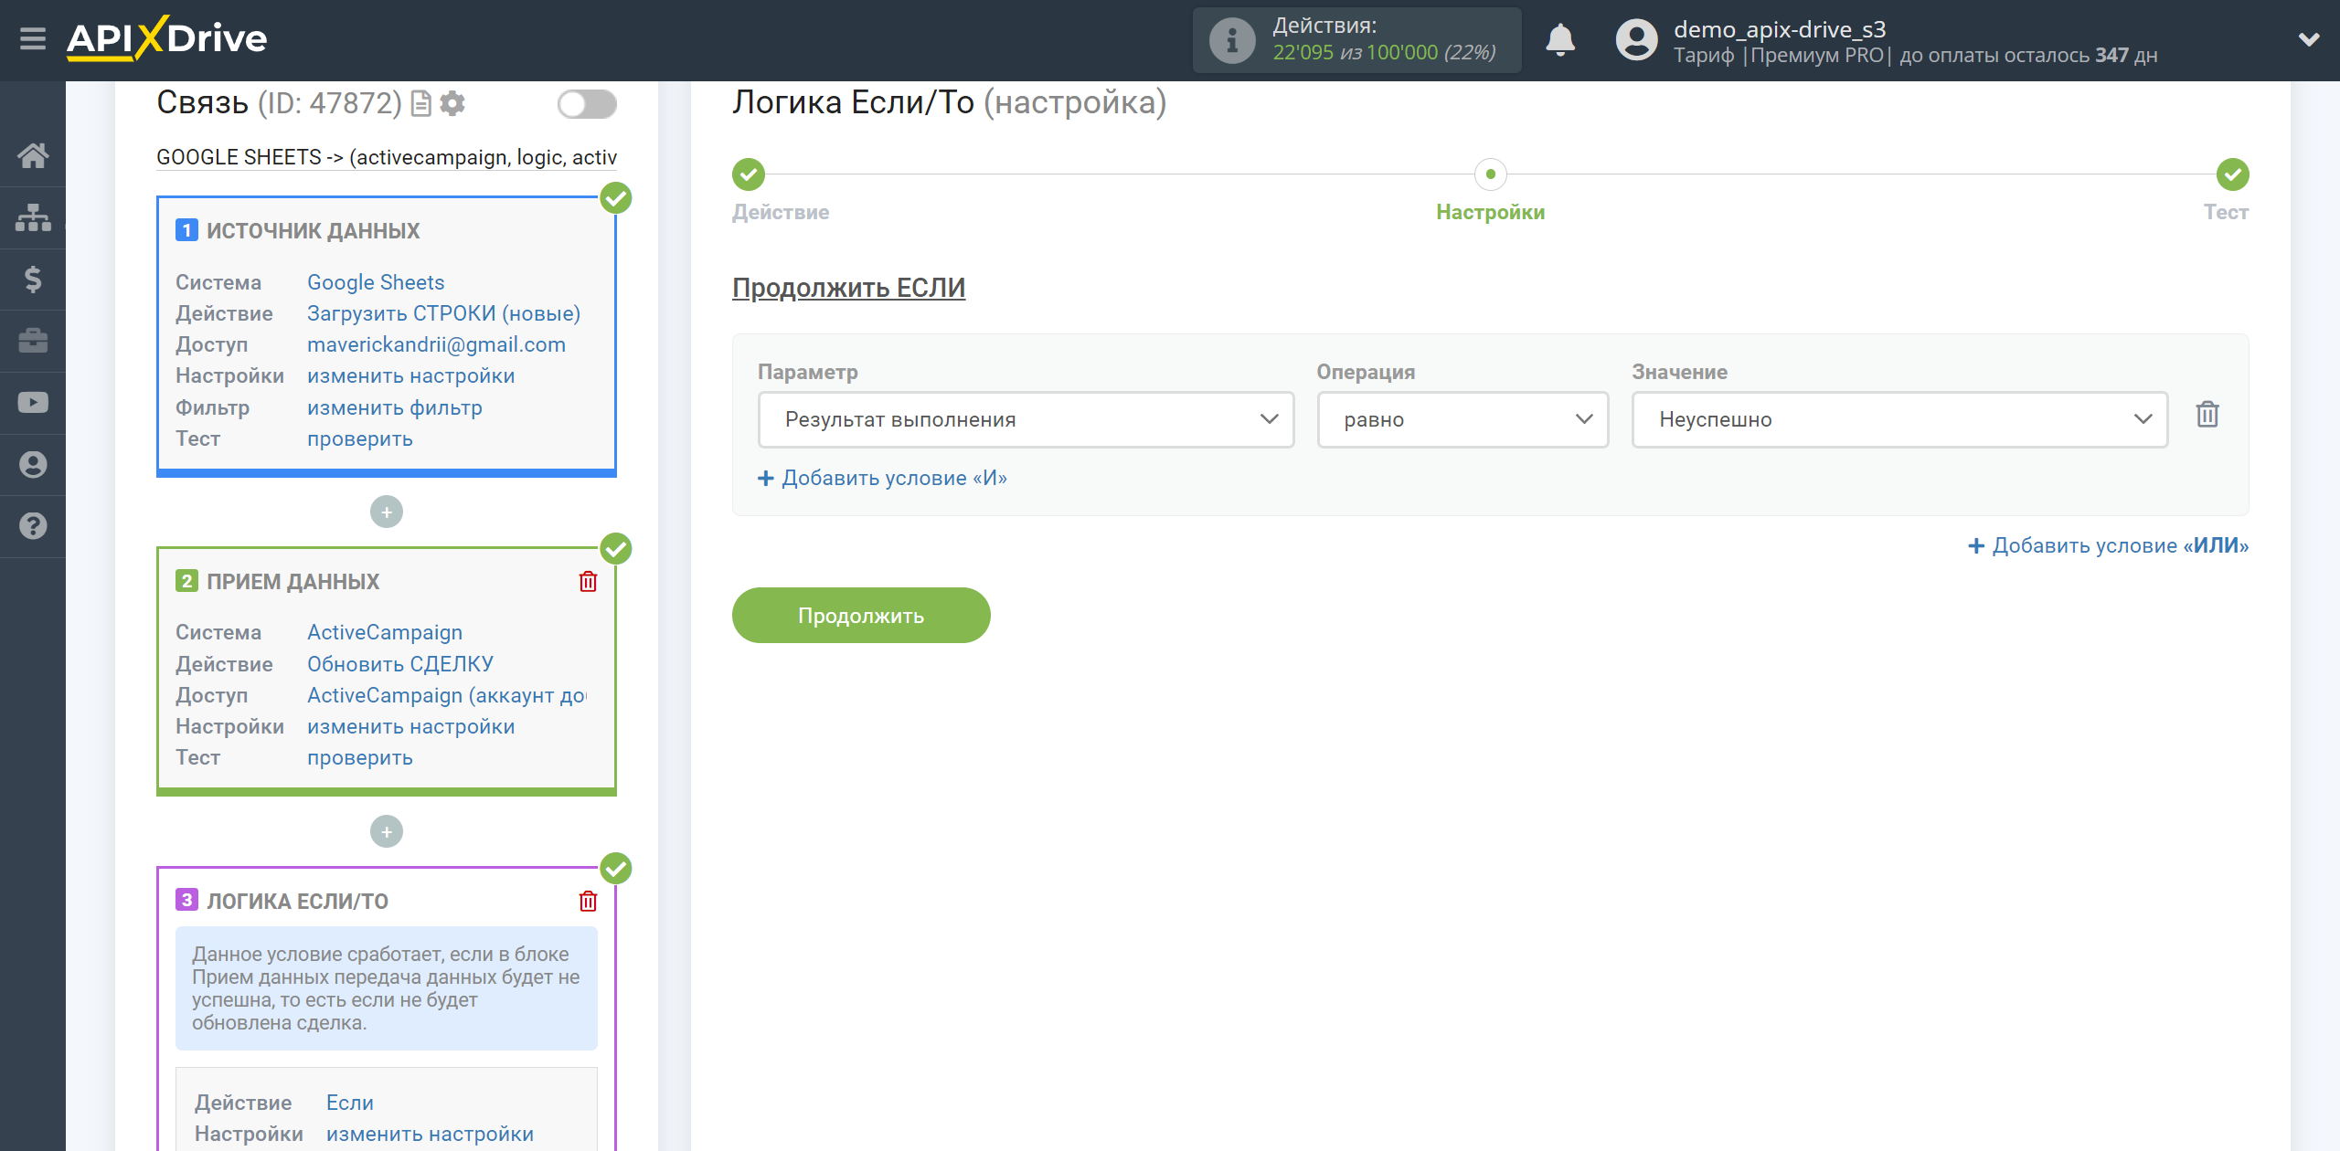
Task: Open the actions info icon
Action: click(1231, 40)
